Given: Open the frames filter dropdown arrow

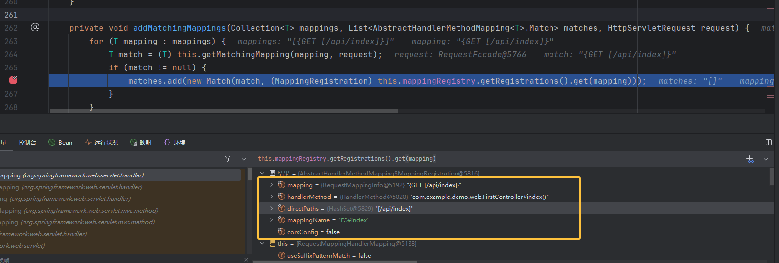Looking at the screenshot, I should coord(244,159).
